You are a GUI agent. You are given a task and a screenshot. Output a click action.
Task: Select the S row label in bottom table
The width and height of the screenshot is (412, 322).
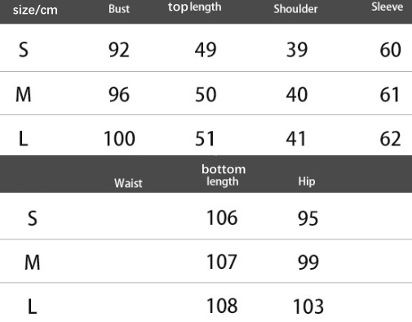pos(33,218)
